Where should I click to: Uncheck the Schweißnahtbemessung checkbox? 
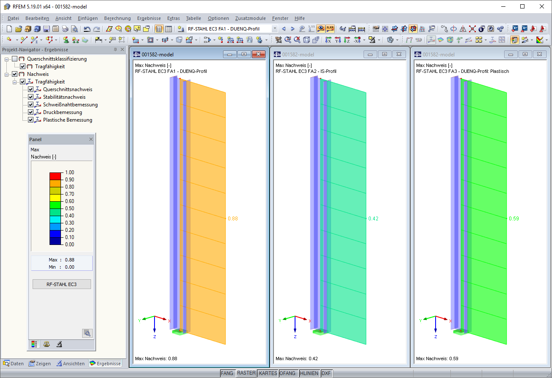pyautogui.click(x=30, y=105)
